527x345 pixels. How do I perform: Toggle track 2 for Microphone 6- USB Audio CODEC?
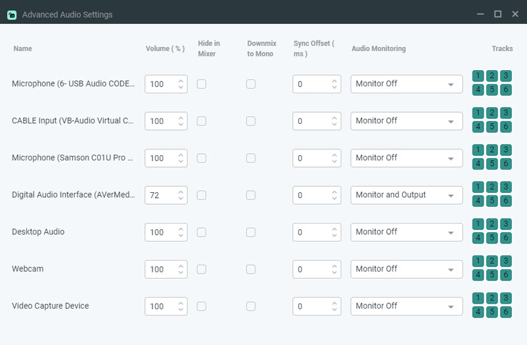(492, 76)
